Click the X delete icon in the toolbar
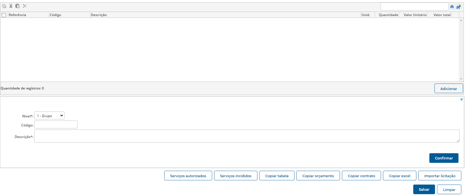Image resolution: width=465 pixels, height=195 pixels. coord(25,6)
